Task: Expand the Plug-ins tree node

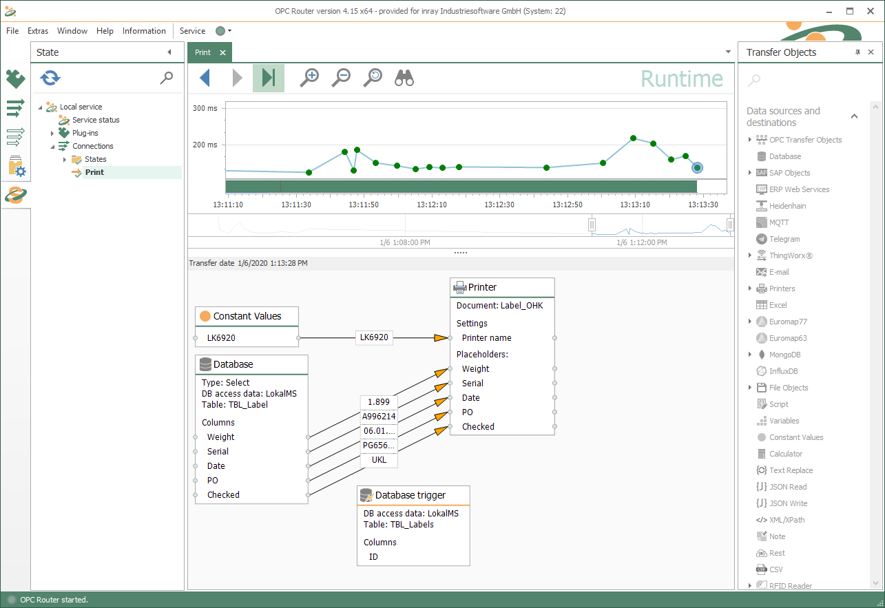Action: click(52, 133)
